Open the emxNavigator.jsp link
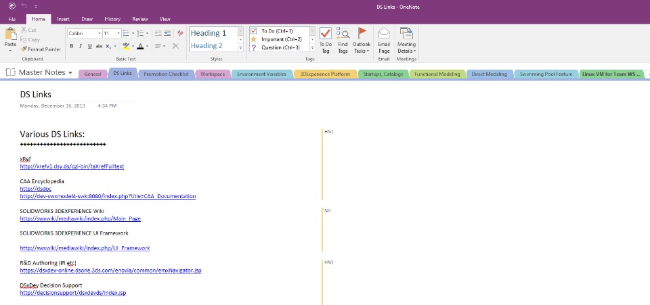 coord(110,271)
